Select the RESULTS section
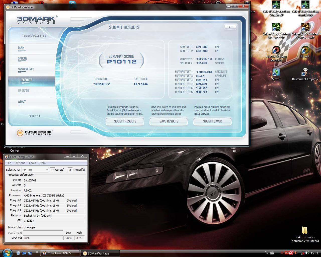The image size is (321, 257). [x=32, y=81]
